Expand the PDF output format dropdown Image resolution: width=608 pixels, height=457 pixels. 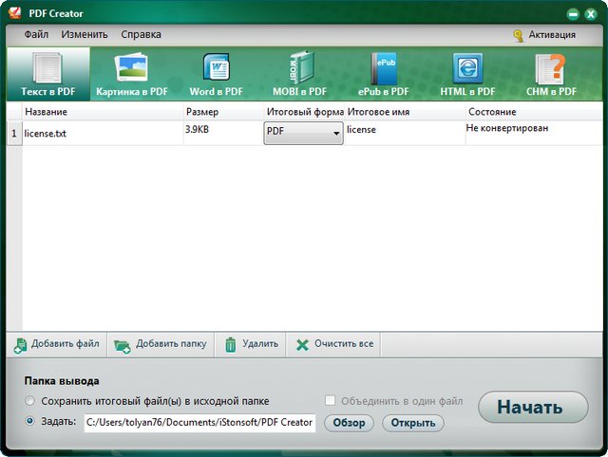pyautogui.click(x=336, y=134)
